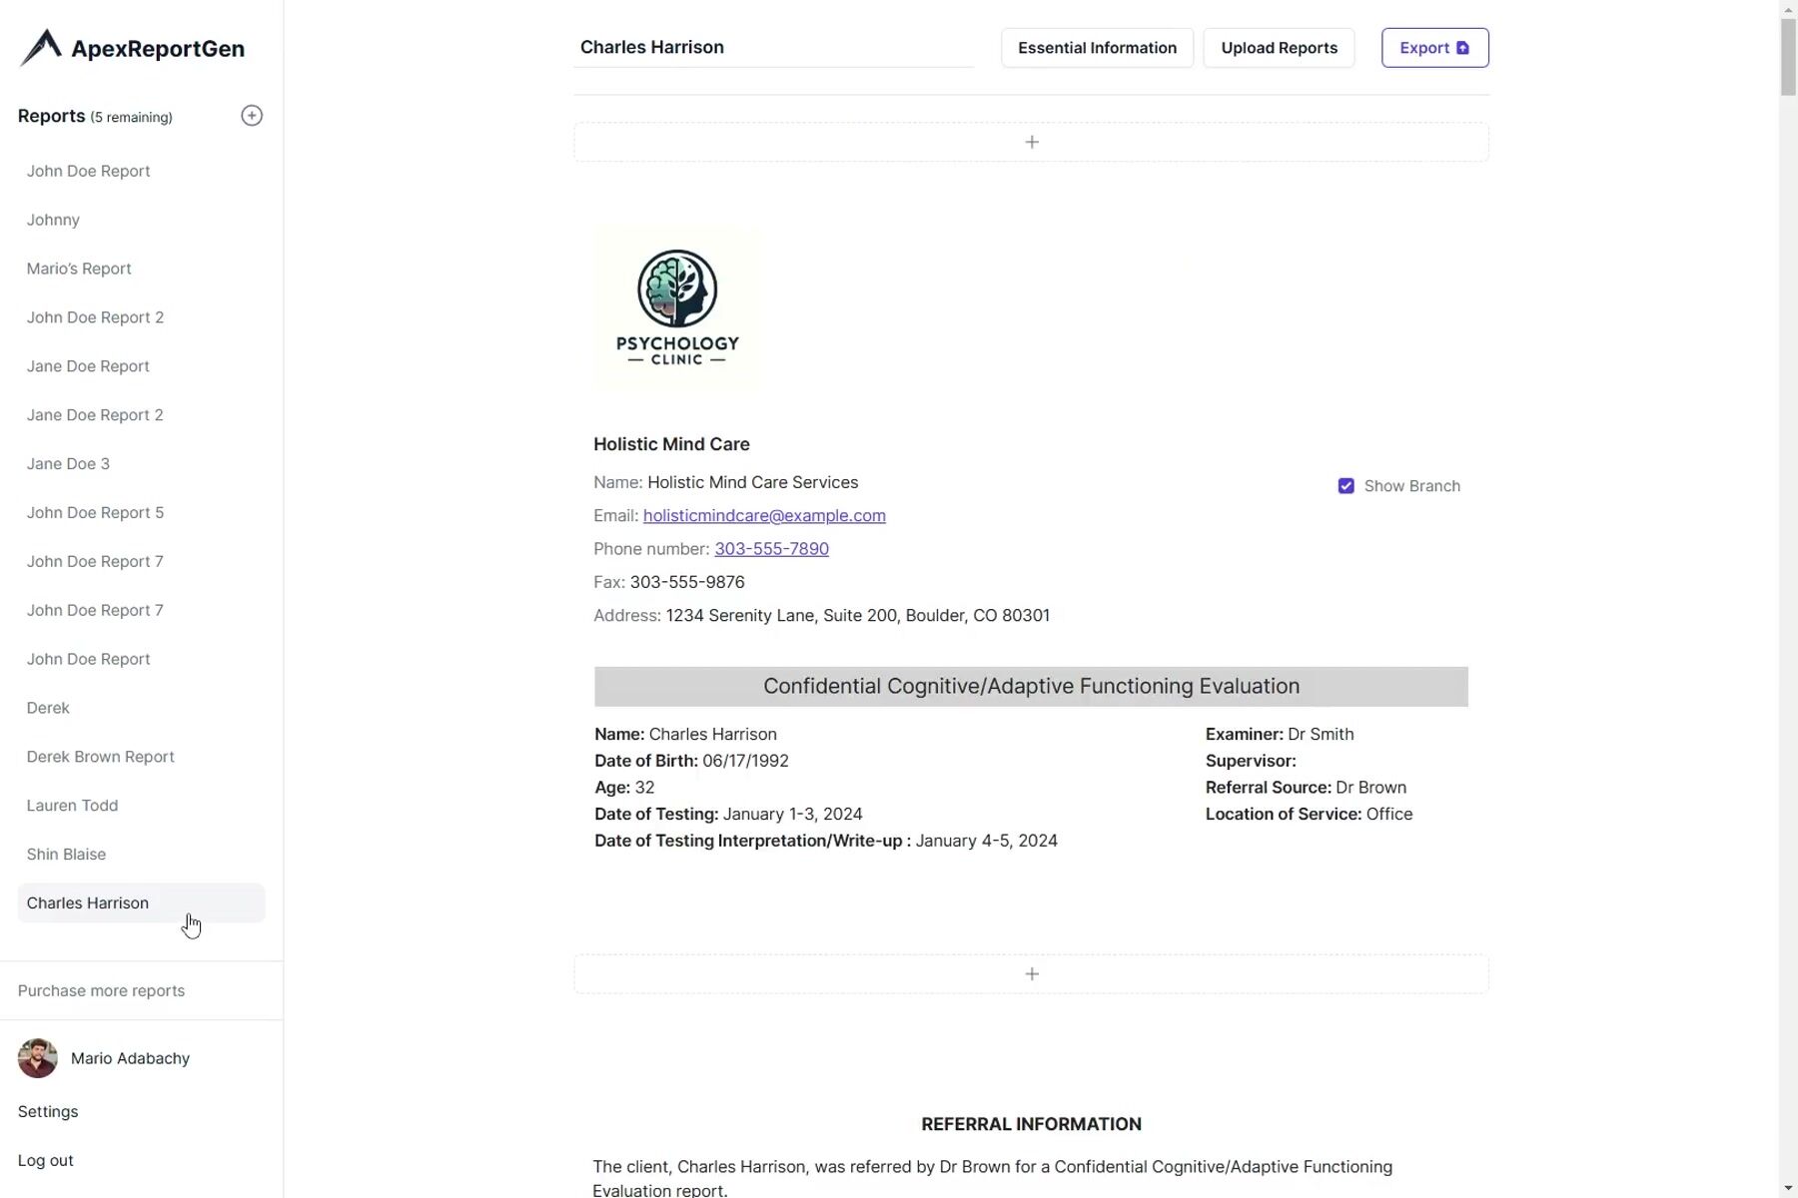Screen dimensions: 1798x1198
Task: Click write-up date January 4-5, 2024
Action: (x=987, y=842)
